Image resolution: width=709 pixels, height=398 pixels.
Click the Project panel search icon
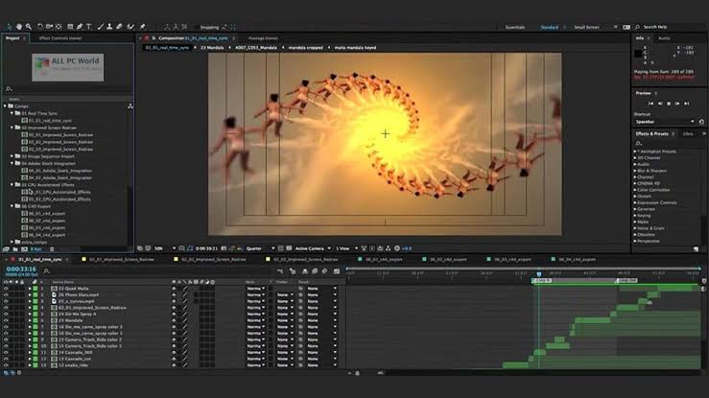click(9, 89)
